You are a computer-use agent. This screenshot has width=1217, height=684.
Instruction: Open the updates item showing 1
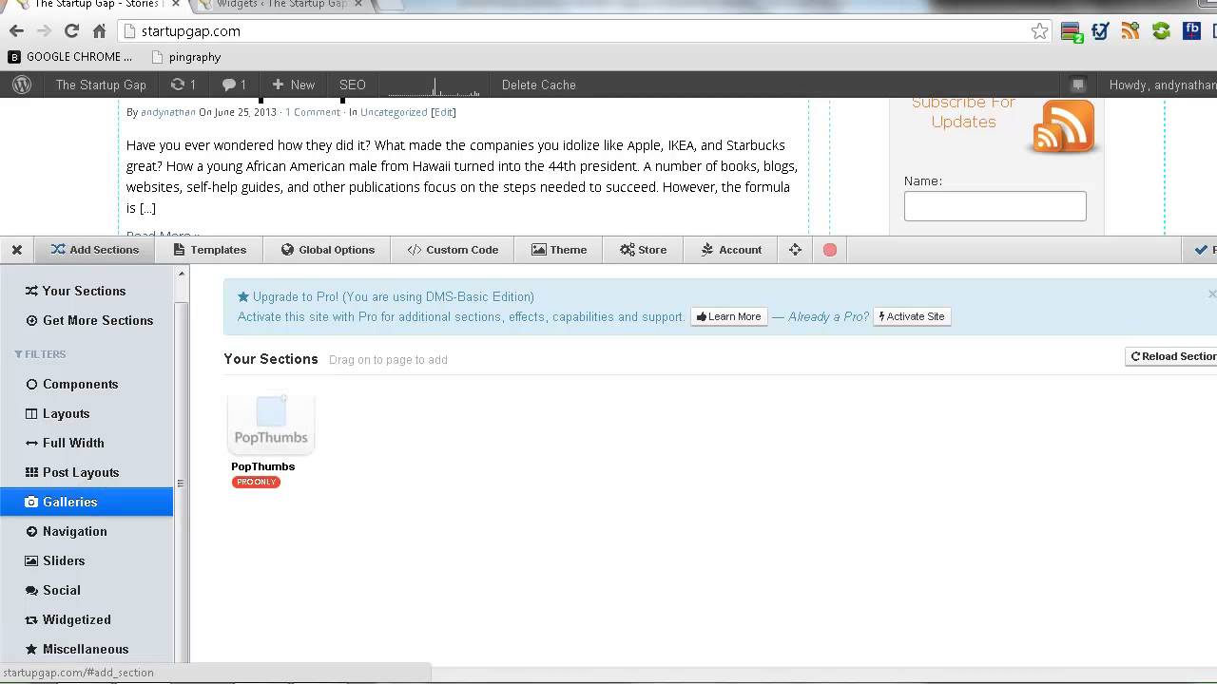pyautogui.click(x=183, y=85)
